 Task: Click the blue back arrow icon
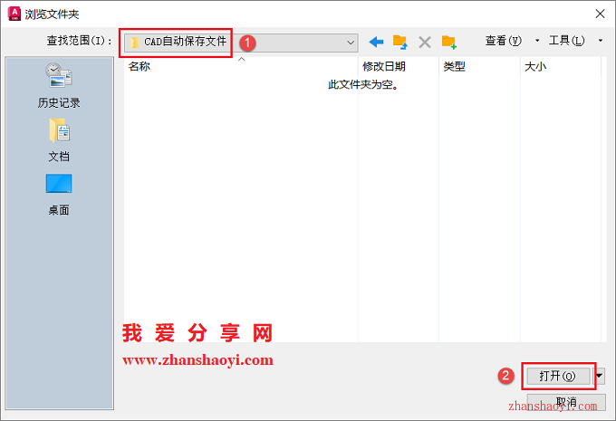(376, 42)
